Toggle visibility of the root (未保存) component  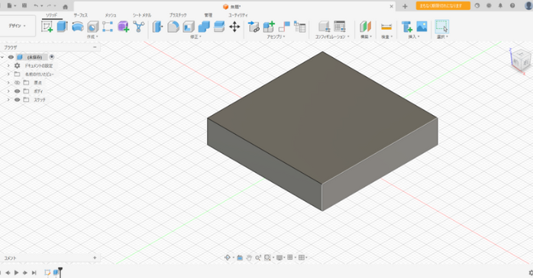click(x=11, y=57)
